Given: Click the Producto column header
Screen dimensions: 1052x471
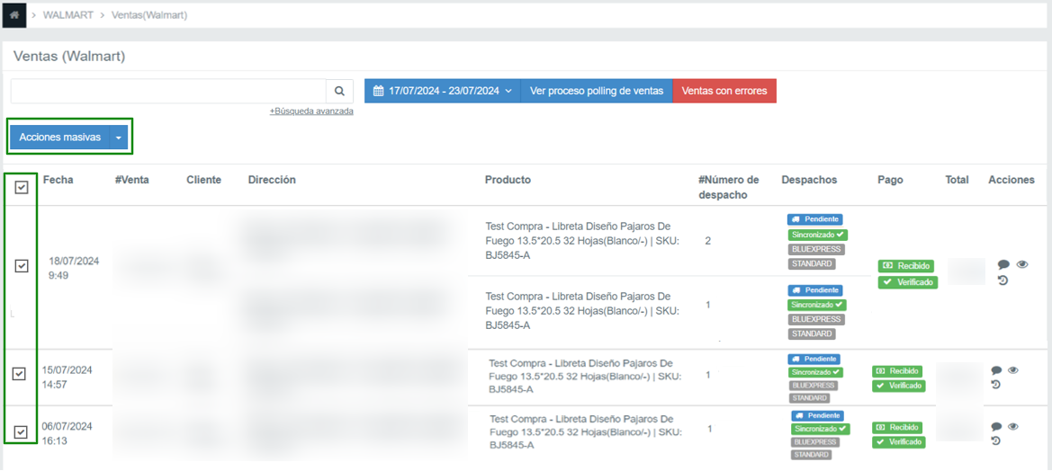Looking at the screenshot, I should 508,180.
